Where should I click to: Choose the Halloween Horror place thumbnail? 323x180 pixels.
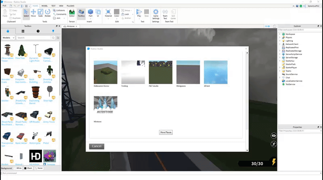pos(105,72)
